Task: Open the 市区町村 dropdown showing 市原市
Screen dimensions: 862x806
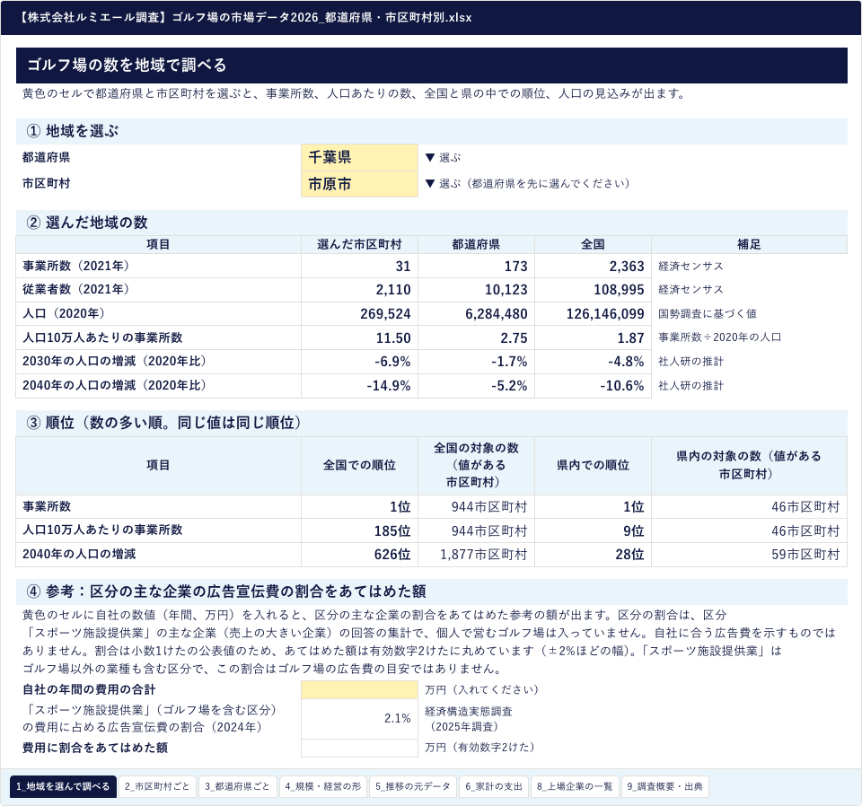Action: click(359, 183)
